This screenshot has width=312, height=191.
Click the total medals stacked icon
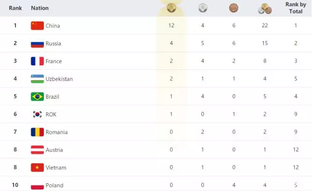pyautogui.click(x=265, y=9)
